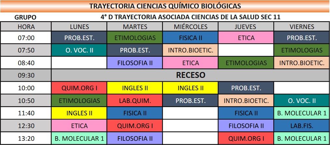The image size is (330, 145).
Task: Click the LAB.QUIM. cell on Tuesday
Action: [135, 101]
